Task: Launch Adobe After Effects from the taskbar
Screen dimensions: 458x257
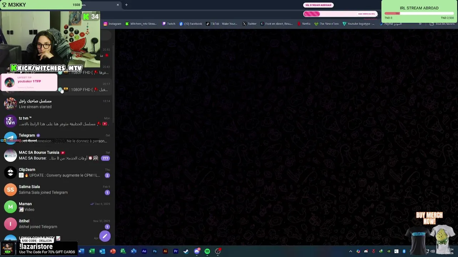Action: 144,251
